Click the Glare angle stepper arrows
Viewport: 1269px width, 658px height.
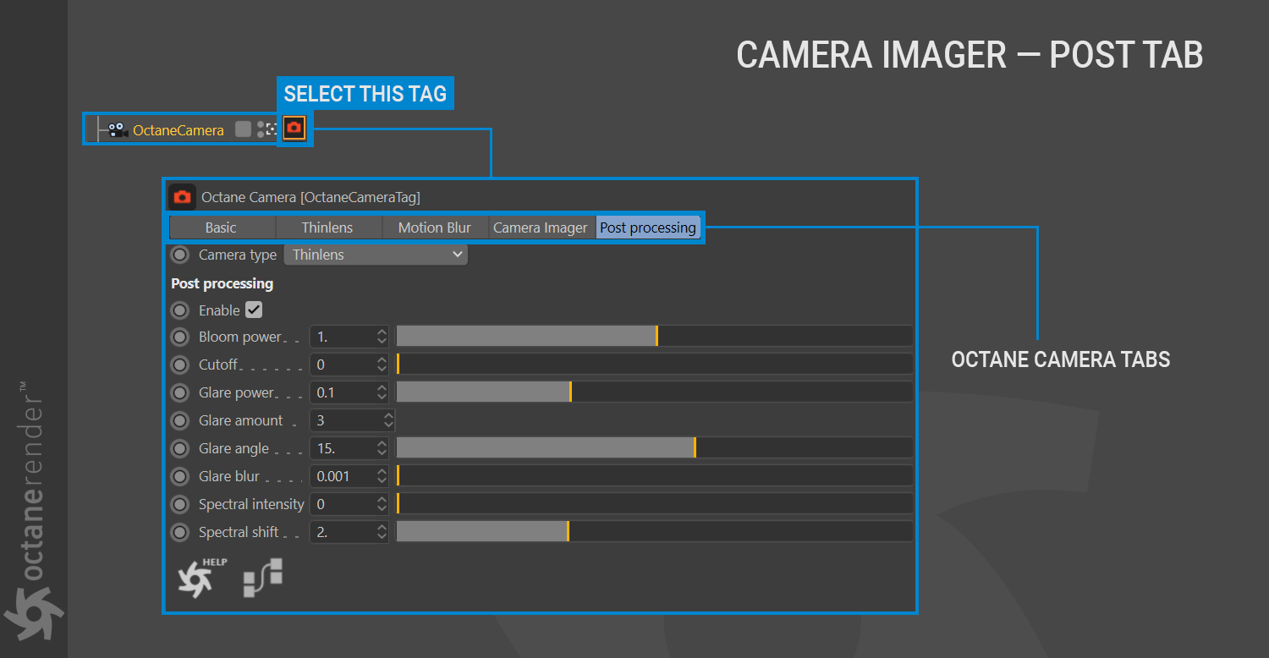pos(382,448)
